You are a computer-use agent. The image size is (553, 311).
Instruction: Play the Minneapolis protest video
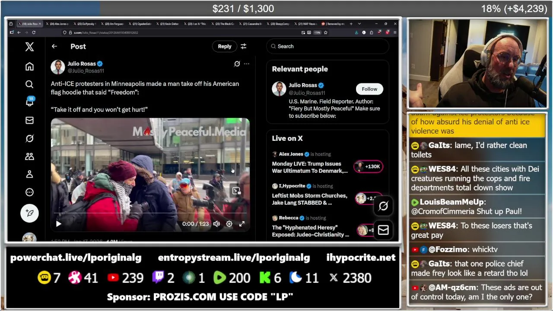[59, 224]
